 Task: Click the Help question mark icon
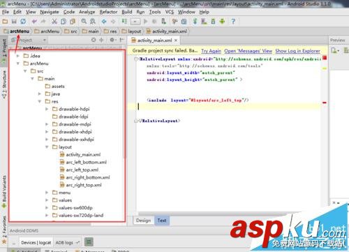pyautogui.click(x=233, y=22)
